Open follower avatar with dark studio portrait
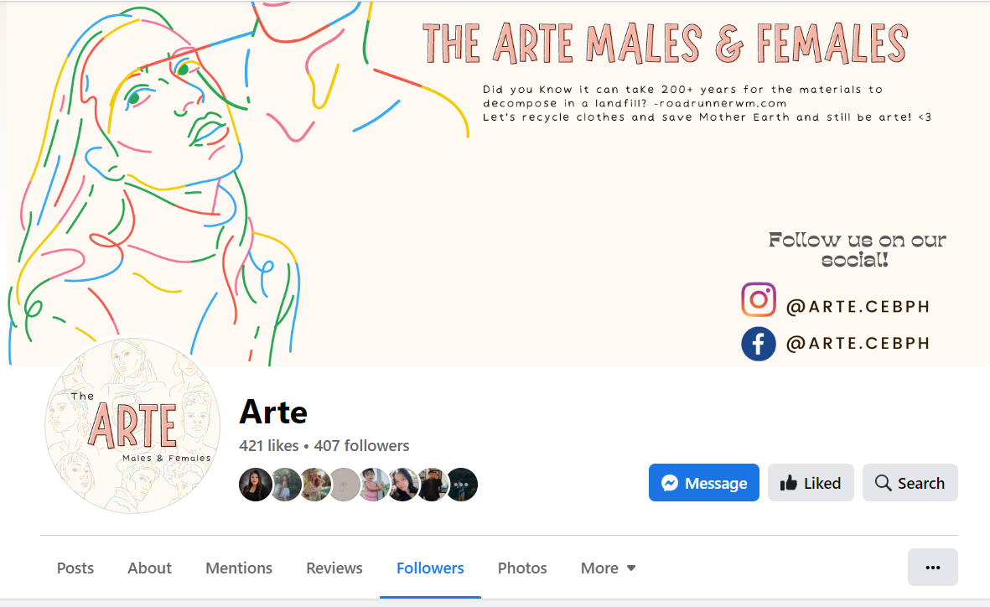990x607 pixels. coord(256,485)
